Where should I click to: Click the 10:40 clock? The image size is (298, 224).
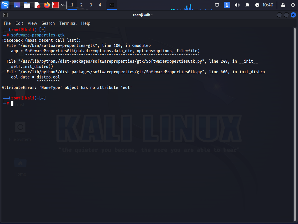click(x=268, y=5)
